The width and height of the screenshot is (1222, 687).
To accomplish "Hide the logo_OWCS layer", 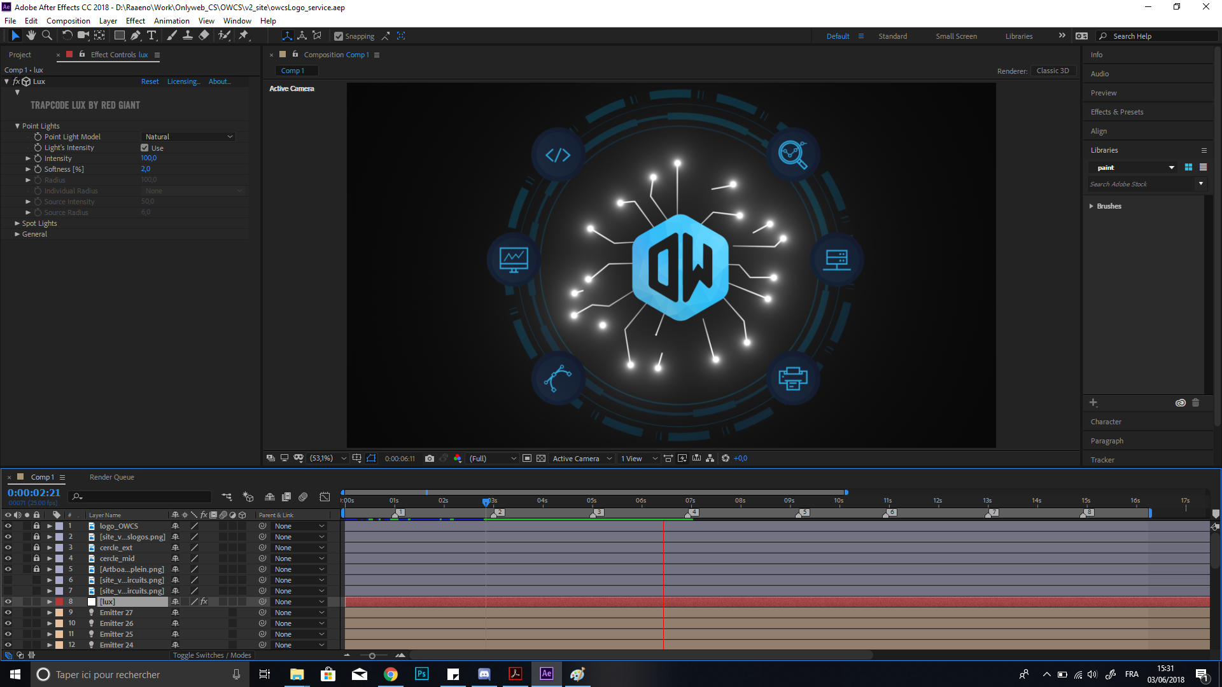I will click(8, 526).
